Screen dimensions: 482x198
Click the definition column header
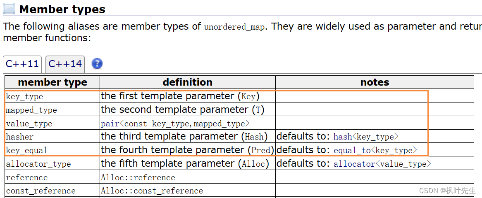pos(188,82)
